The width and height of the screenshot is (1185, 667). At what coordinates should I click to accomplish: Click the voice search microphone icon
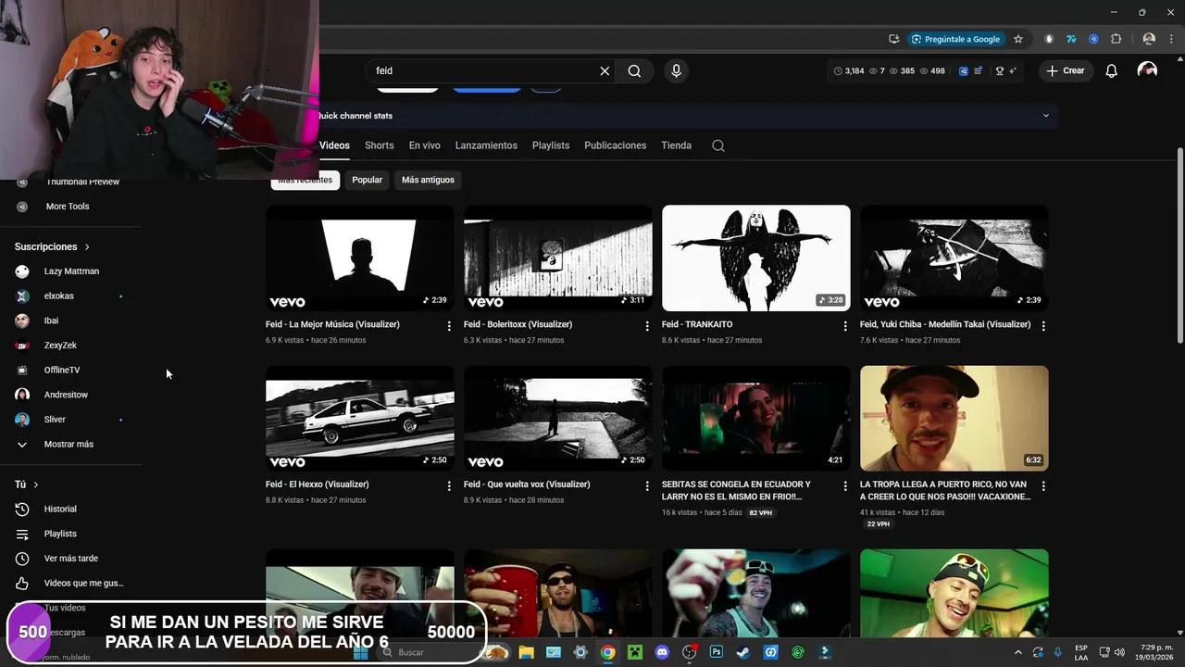676,70
